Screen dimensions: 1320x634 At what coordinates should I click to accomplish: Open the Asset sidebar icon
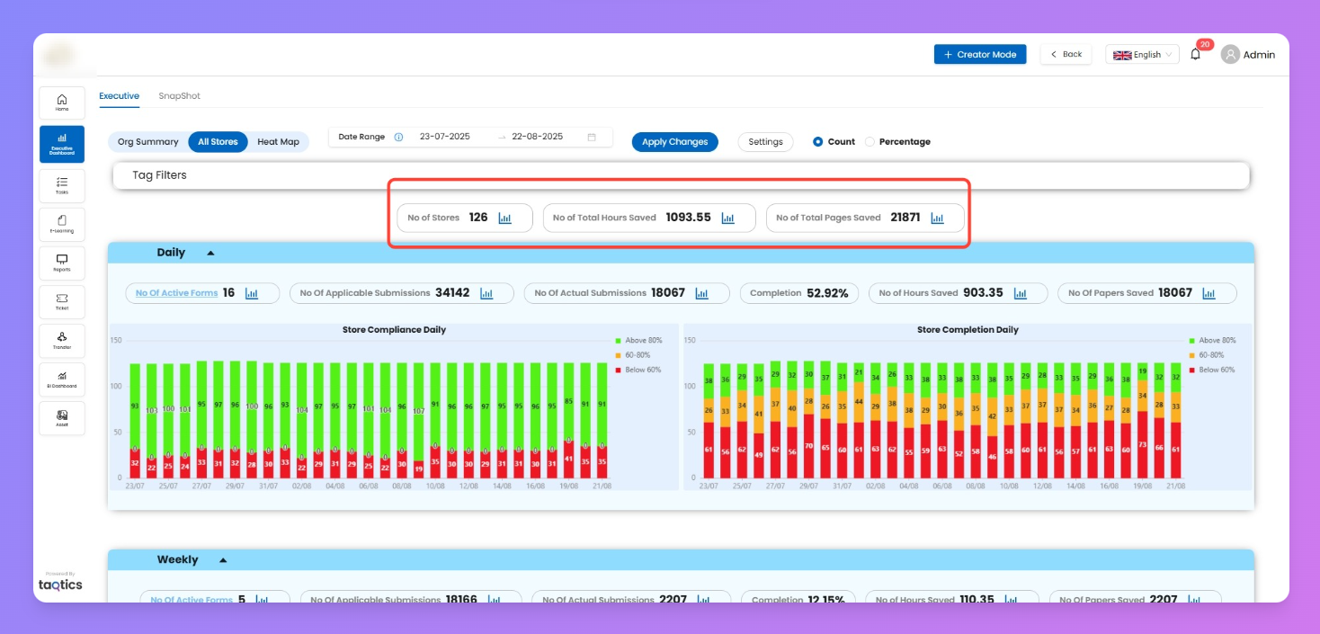tap(62, 417)
